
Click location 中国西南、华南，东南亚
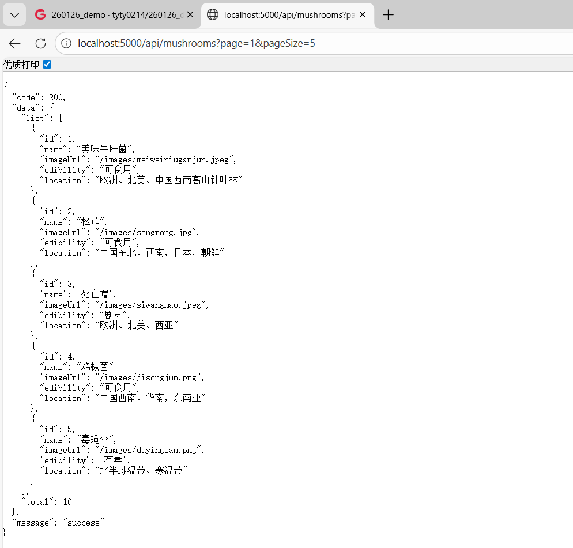150,398
